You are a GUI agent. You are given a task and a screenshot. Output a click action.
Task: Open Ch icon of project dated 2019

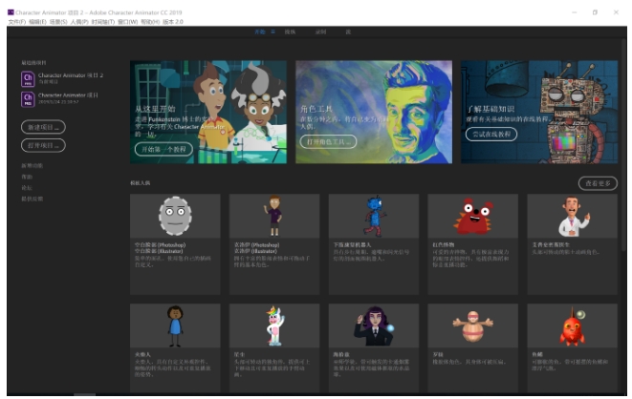[28, 99]
